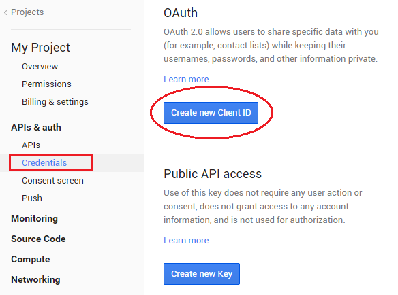
Task: Open Billing & settings
Action: (55, 102)
